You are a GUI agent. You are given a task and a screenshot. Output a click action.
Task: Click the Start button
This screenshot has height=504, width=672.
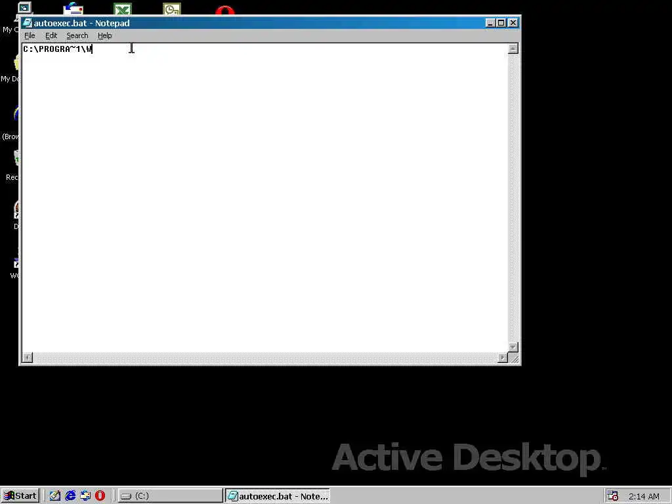coord(20,496)
